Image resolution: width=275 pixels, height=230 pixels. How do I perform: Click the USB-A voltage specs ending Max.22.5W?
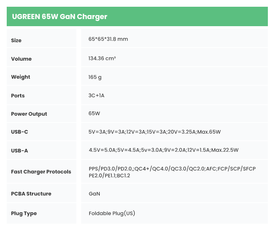(x=163, y=150)
